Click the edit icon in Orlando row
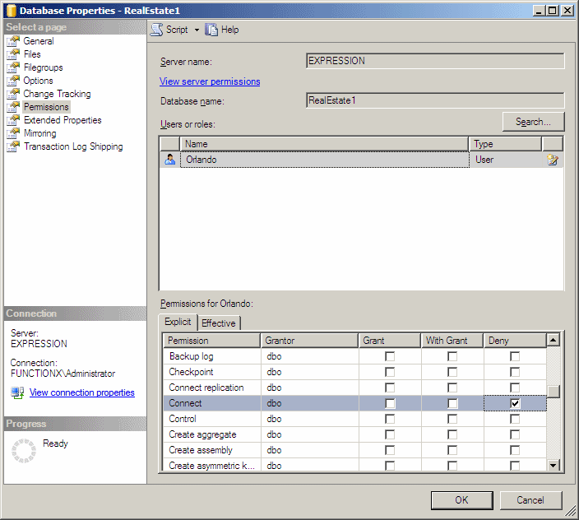This screenshot has width=579, height=520. point(553,160)
